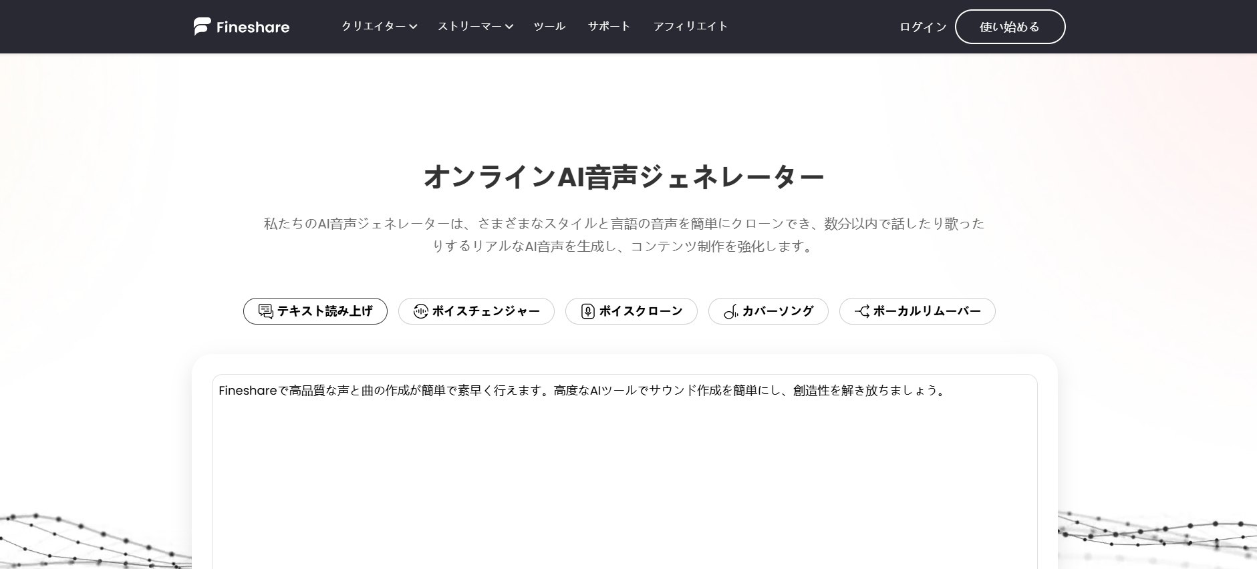Click the voice changer waveform icon
Viewport: 1257px width, 569px height.
click(x=420, y=311)
